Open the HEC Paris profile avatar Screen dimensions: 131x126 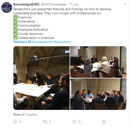[x=7, y=7]
